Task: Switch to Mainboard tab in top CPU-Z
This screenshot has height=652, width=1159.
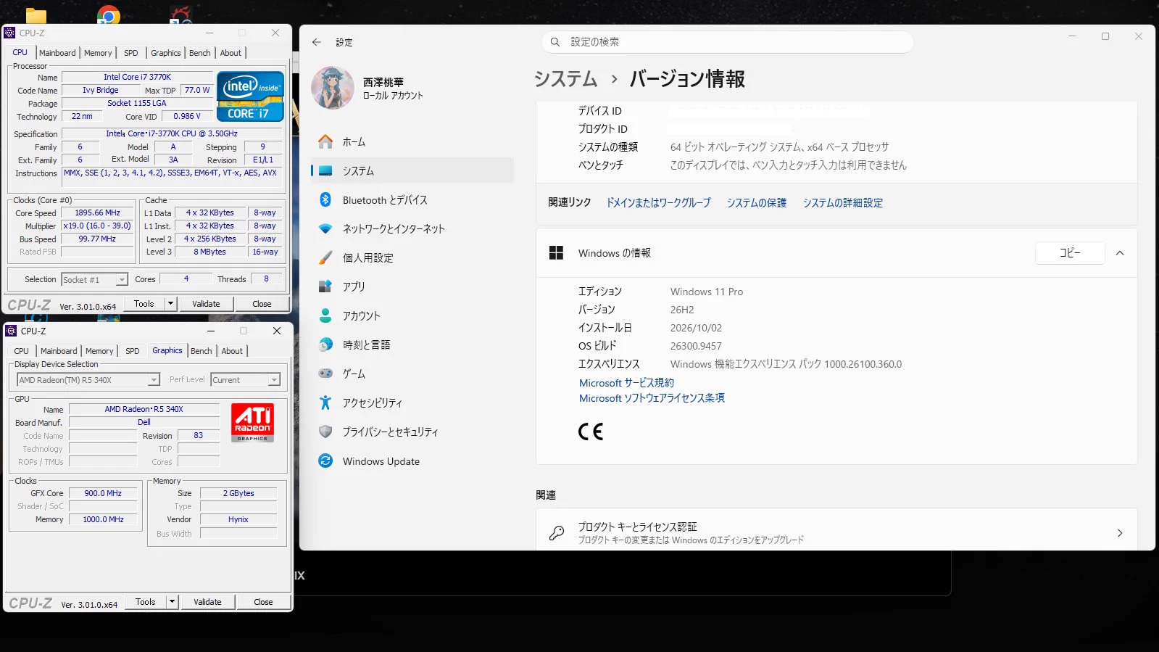Action: (x=57, y=53)
